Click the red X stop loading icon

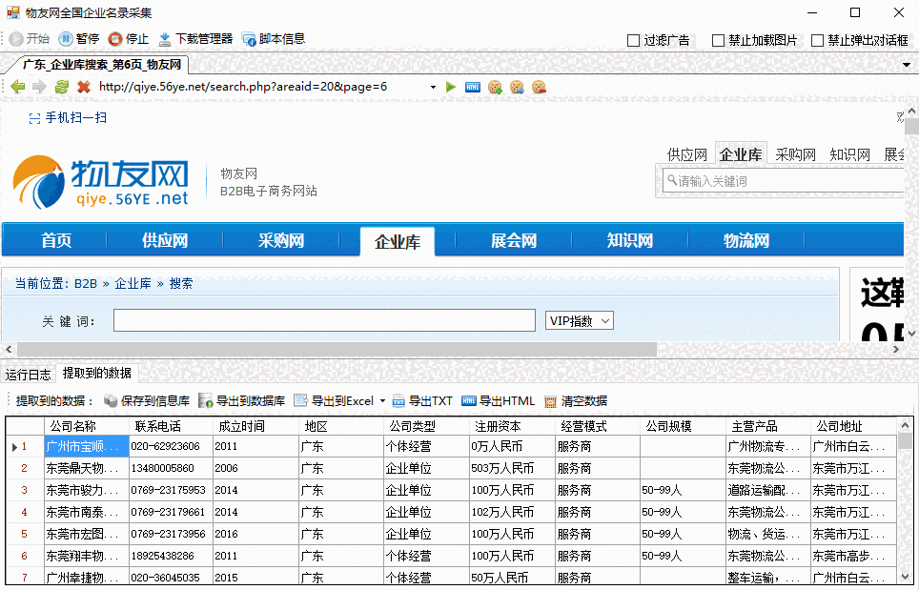point(84,87)
